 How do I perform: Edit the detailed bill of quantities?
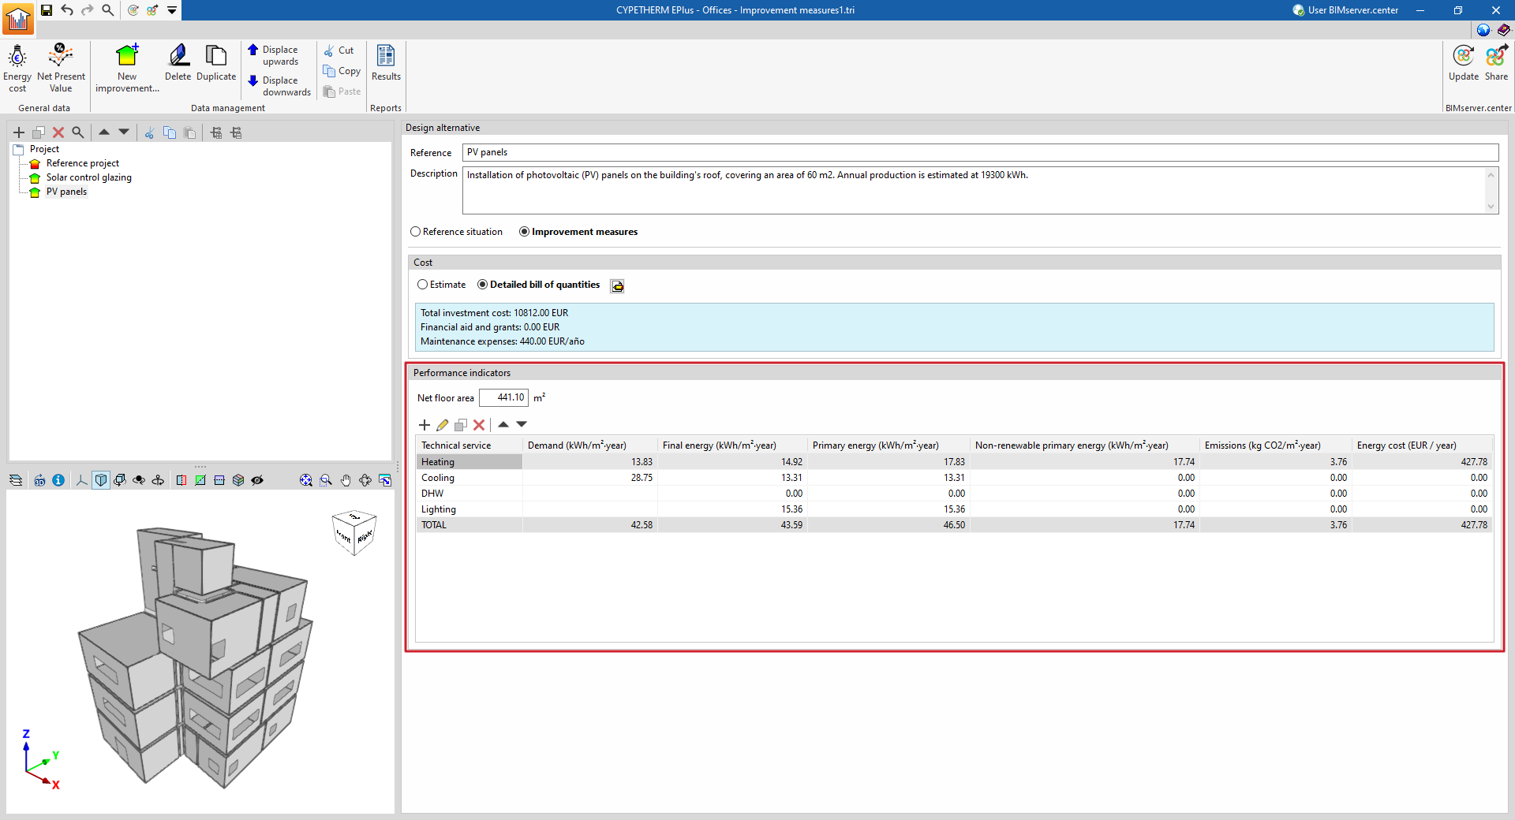[x=617, y=286]
